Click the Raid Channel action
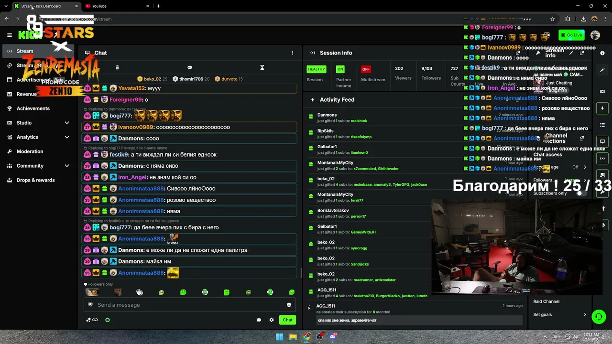 546,301
